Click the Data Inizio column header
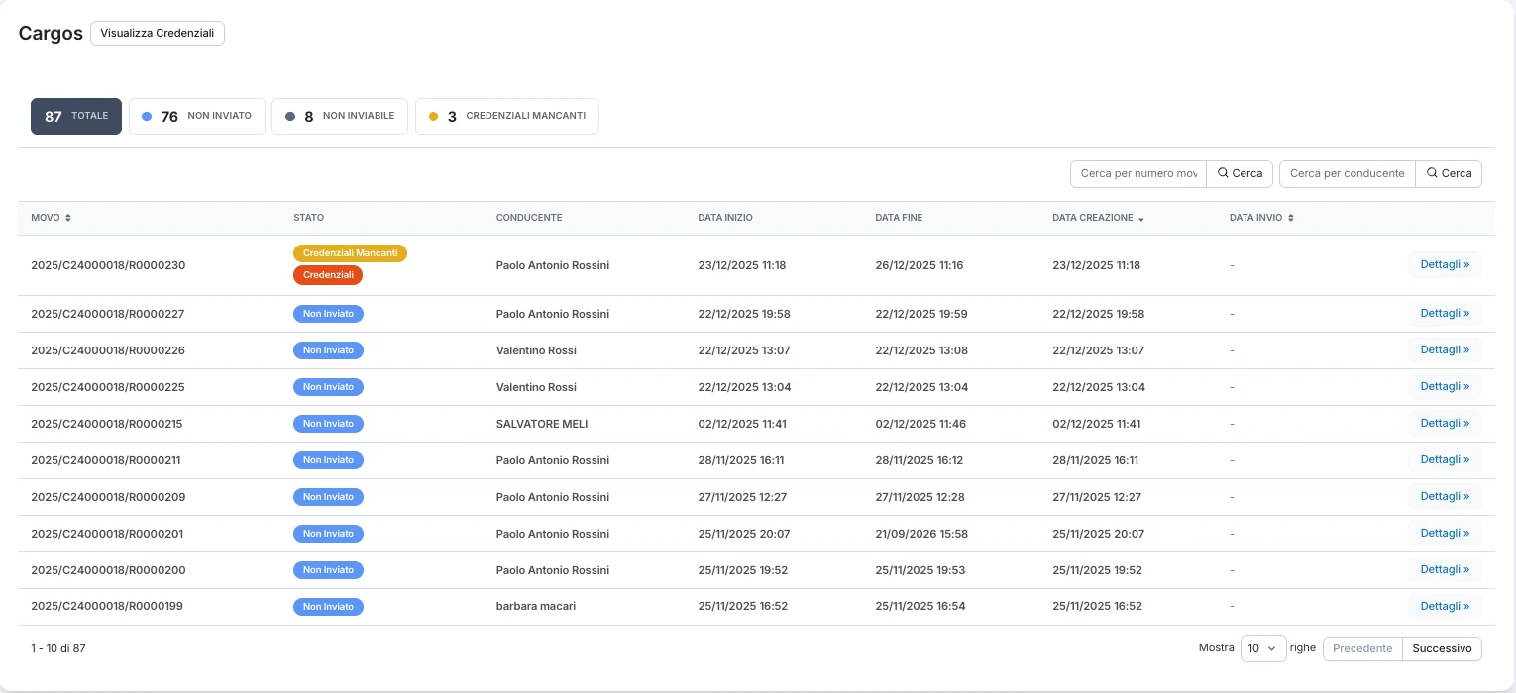The width and height of the screenshot is (1516, 693). [725, 218]
